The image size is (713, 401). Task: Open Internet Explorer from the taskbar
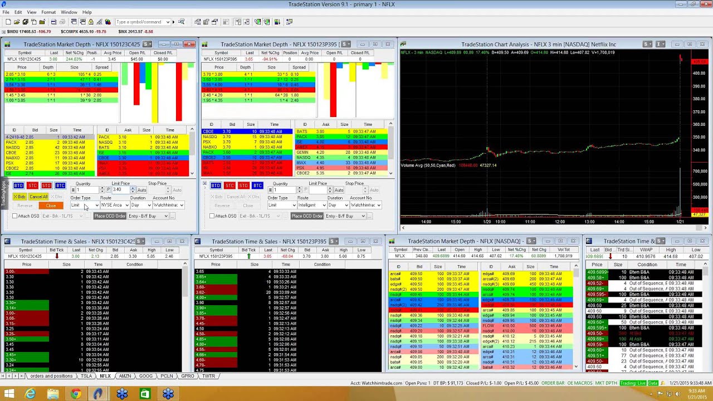click(30, 394)
